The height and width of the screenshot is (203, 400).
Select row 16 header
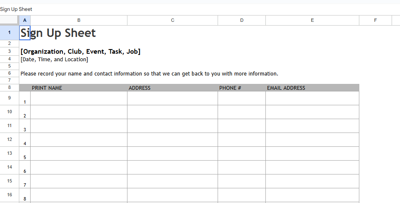pyautogui.click(x=9, y=195)
